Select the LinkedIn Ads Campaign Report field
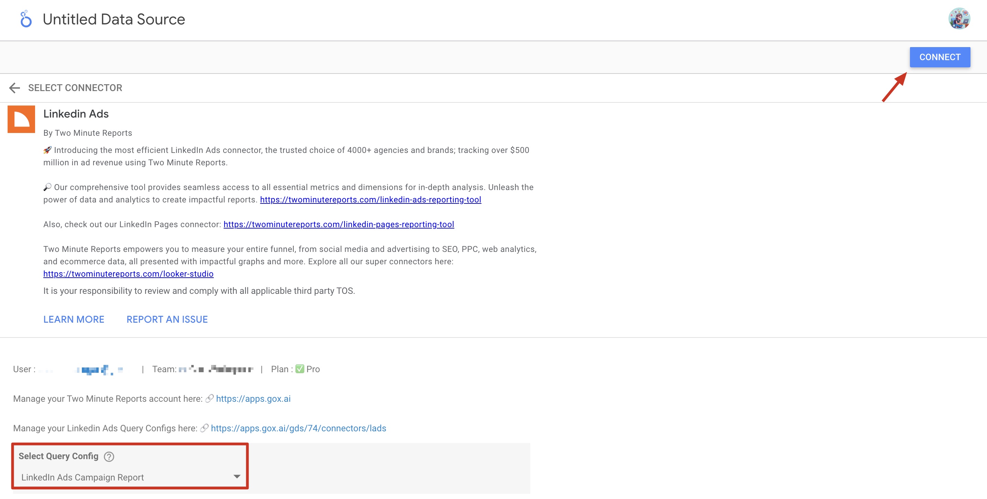Screen dimensions: 987x499 130,477
